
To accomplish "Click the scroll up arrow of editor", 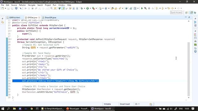I will (x=188, y=21).
